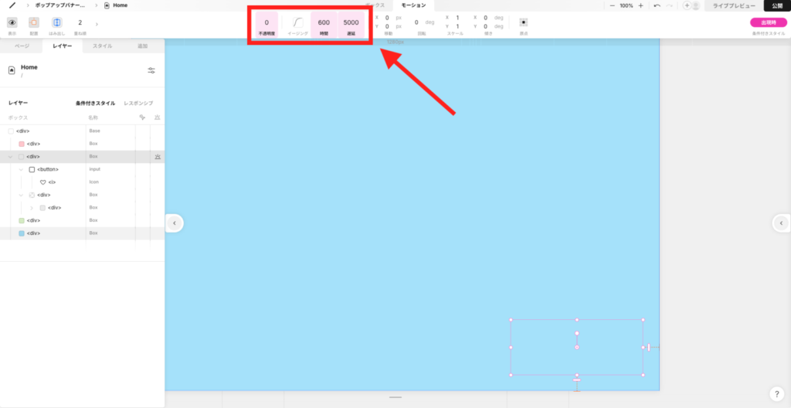Click the pink div layer color swatch
The width and height of the screenshot is (791, 408).
coord(21,144)
